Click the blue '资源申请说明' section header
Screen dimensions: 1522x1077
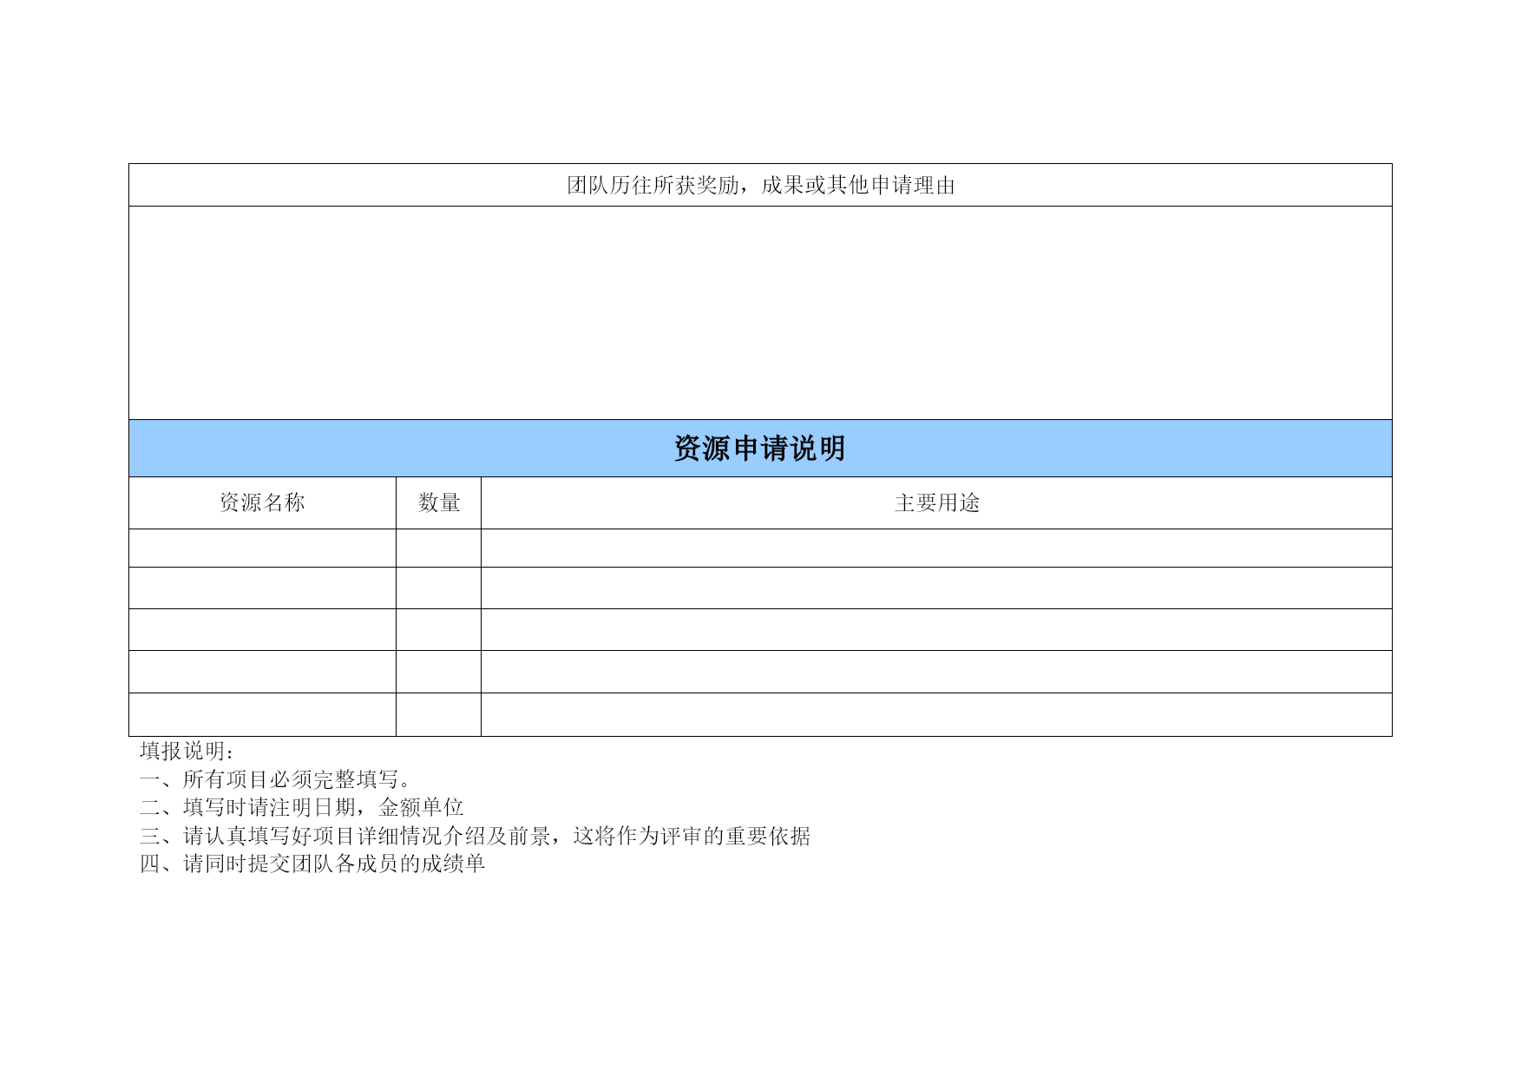click(x=760, y=449)
